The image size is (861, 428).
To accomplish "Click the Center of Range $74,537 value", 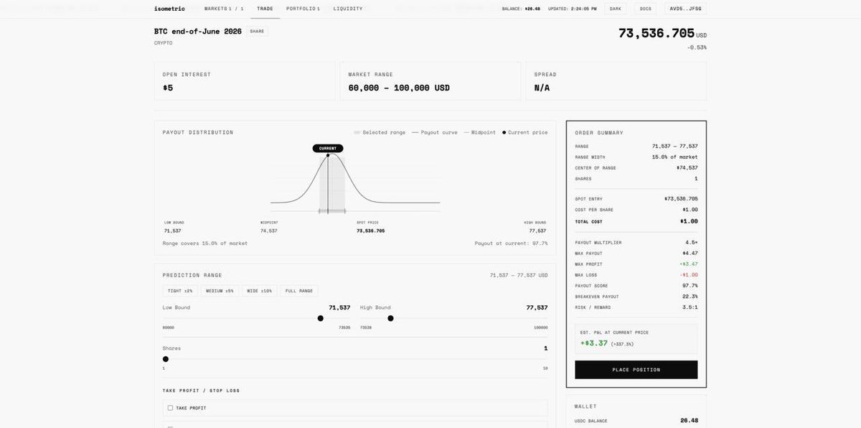I will pos(687,167).
